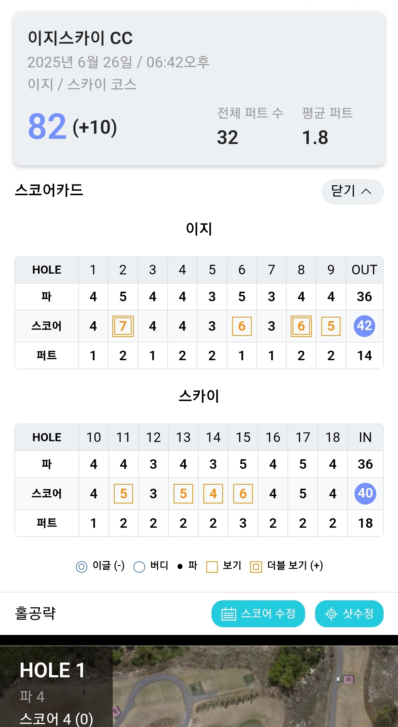This screenshot has height=727, width=398.
Task: Select the blue 42 OUT total badge
Action: tap(364, 326)
